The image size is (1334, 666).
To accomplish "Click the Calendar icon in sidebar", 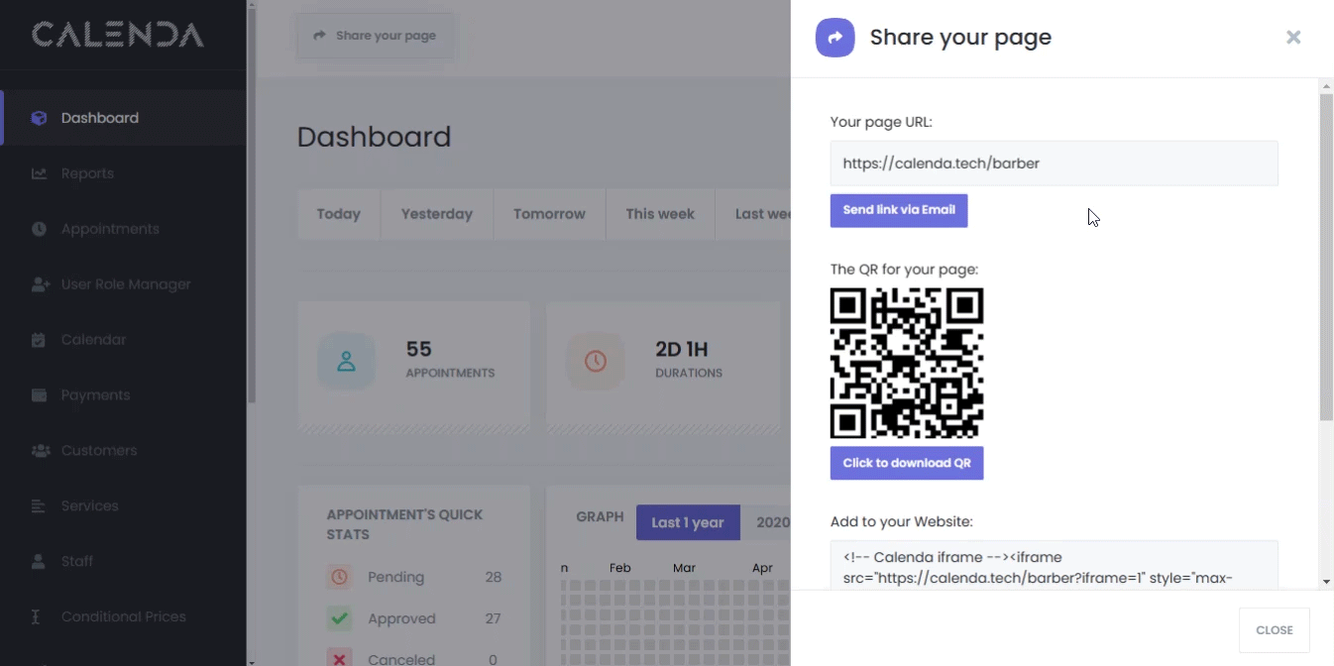I will click(x=39, y=340).
